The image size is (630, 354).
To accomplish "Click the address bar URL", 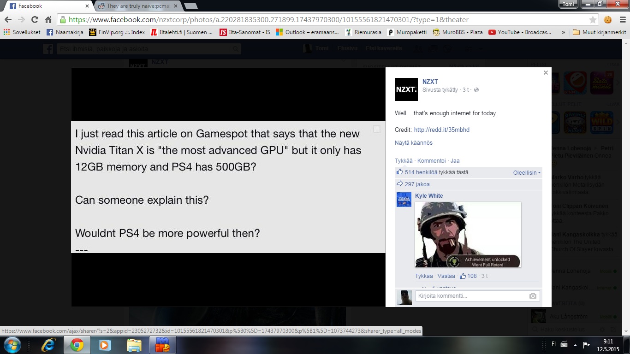I will click(x=268, y=20).
